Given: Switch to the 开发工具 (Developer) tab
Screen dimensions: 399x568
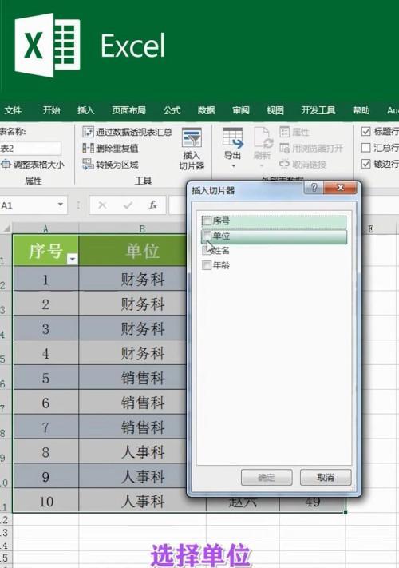Looking at the screenshot, I should coord(318,110).
